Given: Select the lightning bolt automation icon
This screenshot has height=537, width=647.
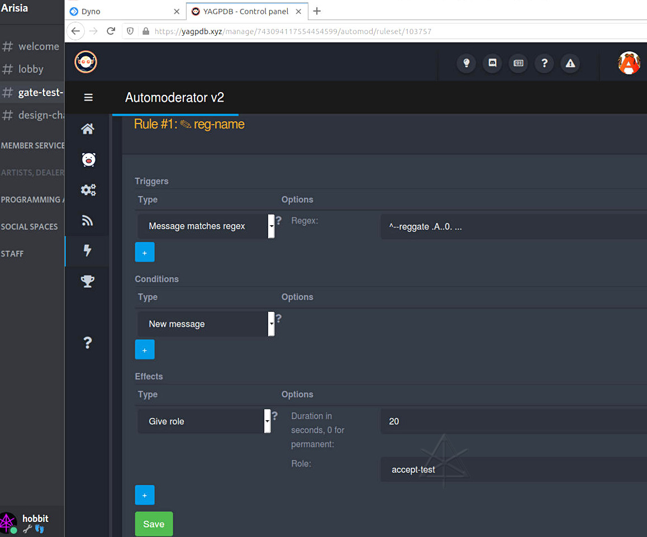Looking at the screenshot, I should coord(88,251).
